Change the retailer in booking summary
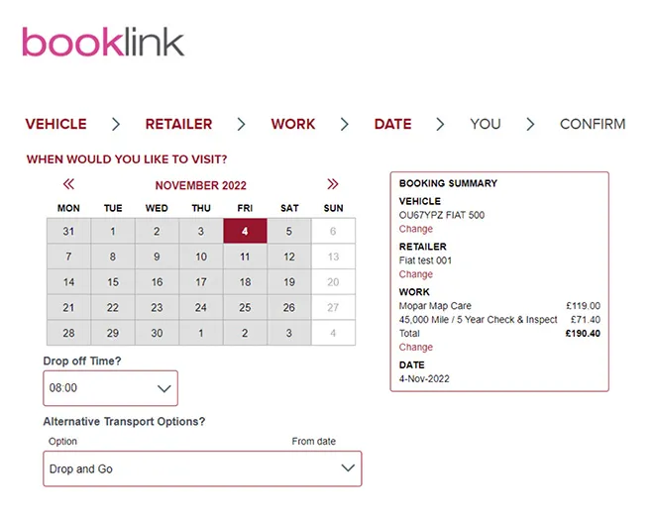The height and width of the screenshot is (516, 652). click(x=415, y=274)
